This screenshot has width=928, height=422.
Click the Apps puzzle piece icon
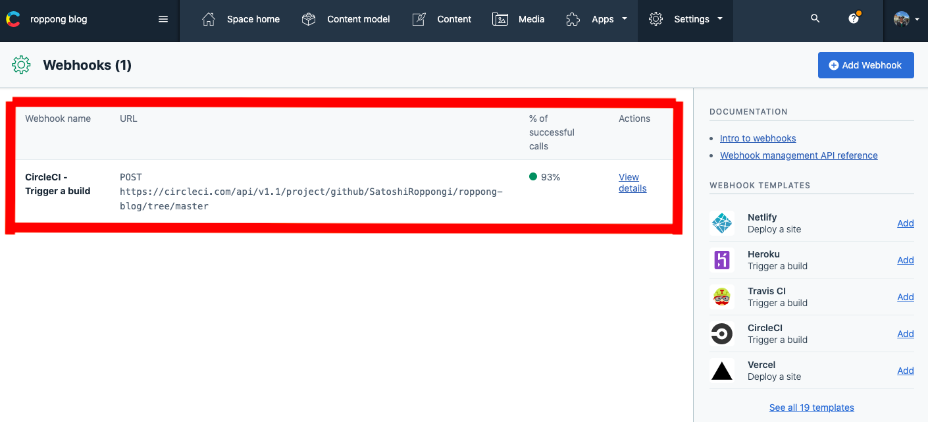(573, 19)
